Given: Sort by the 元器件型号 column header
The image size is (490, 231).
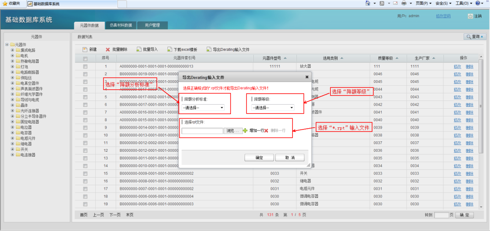Looking at the screenshot, I should [x=274, y=58].
